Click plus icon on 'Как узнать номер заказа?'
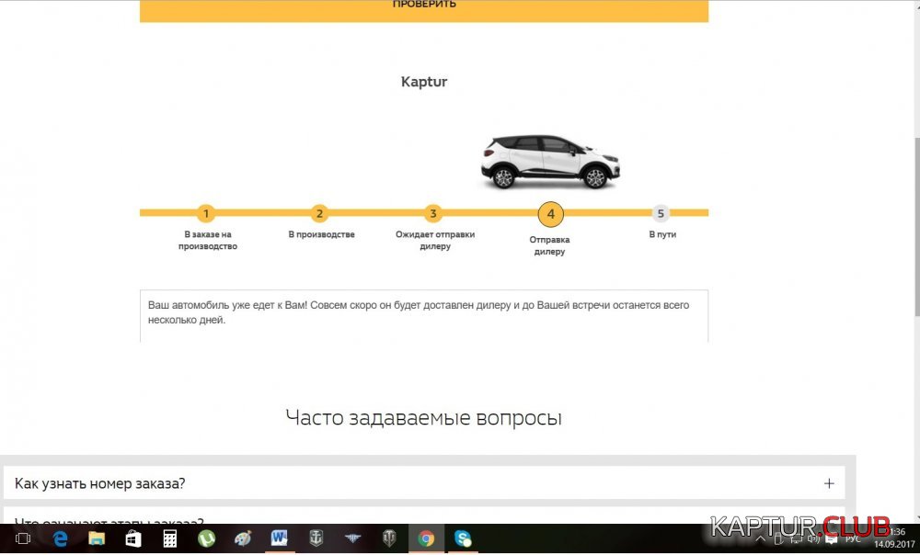This screenshot has width=920, height=555. coord(829,483)
